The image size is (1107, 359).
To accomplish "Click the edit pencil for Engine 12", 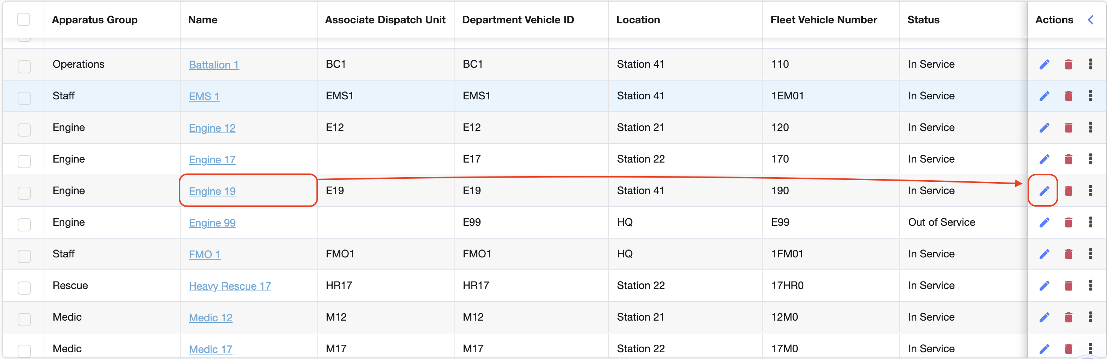I will click(x=1044, y=128).
